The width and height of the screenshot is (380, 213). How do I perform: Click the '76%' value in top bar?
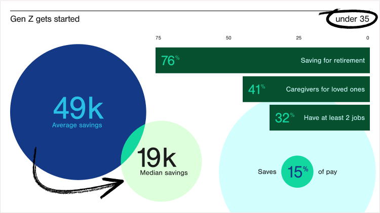click(170, 60)
